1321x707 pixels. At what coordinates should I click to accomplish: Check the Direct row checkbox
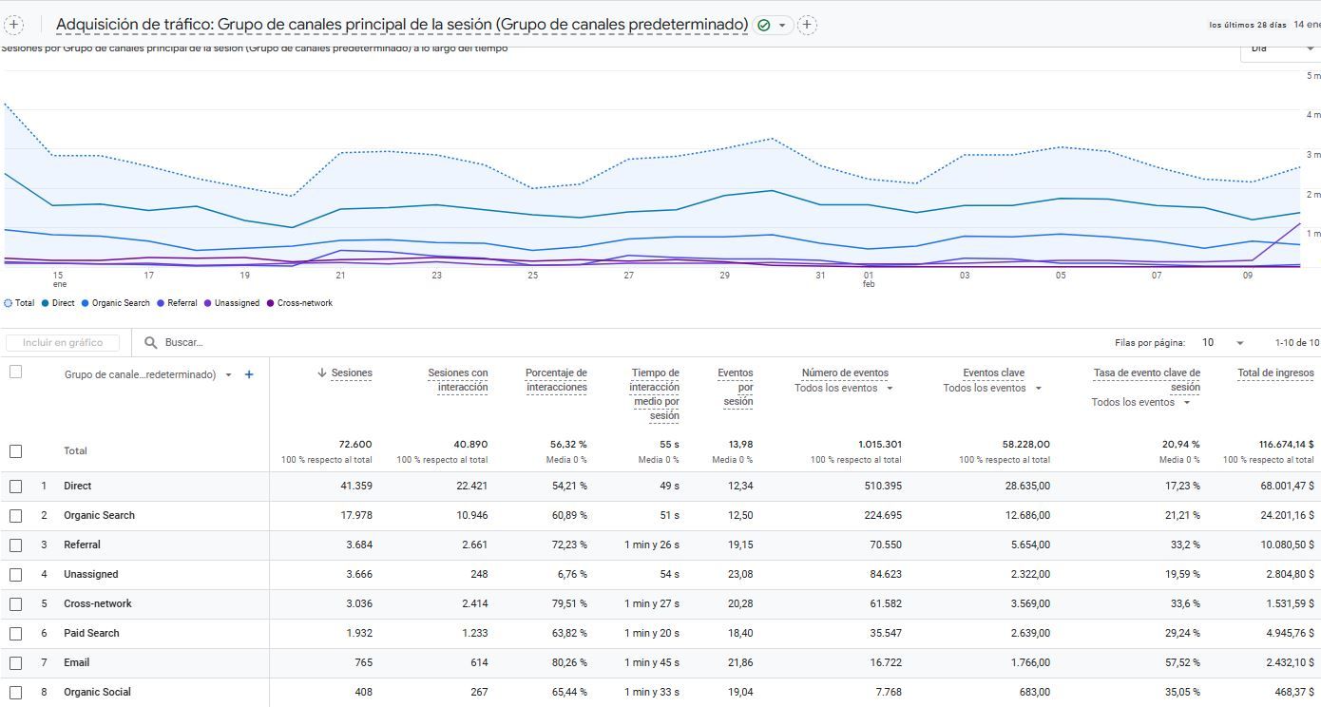click(15, 486)
